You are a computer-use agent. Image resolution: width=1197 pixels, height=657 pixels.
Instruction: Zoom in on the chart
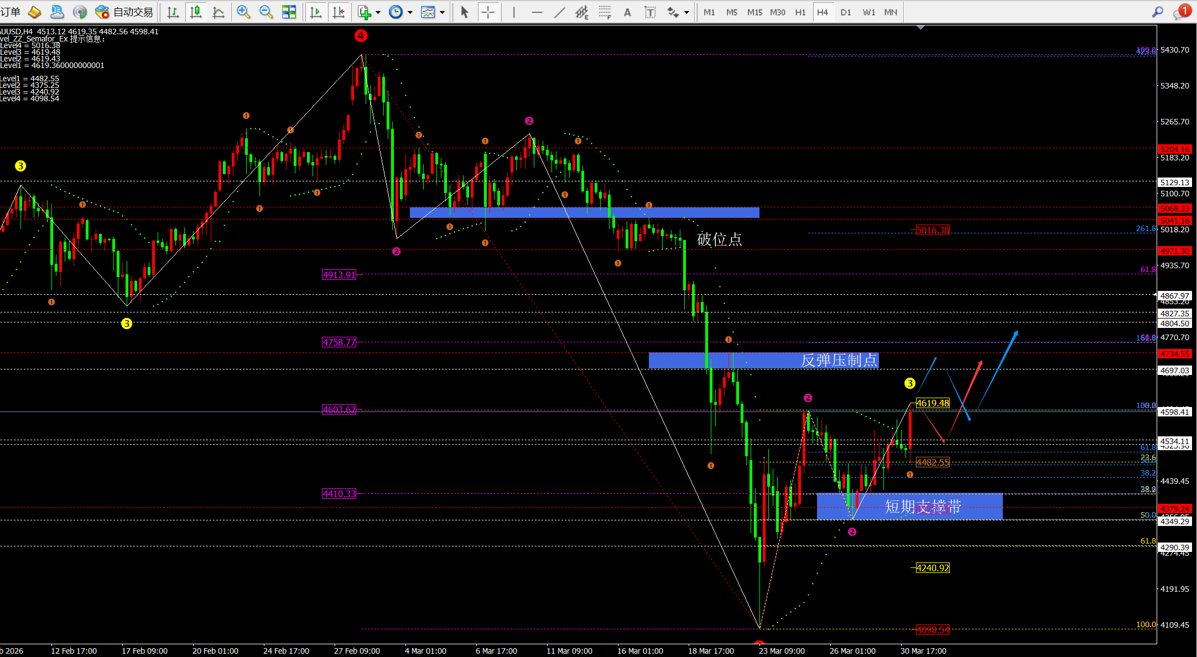(x=243, y=12)
